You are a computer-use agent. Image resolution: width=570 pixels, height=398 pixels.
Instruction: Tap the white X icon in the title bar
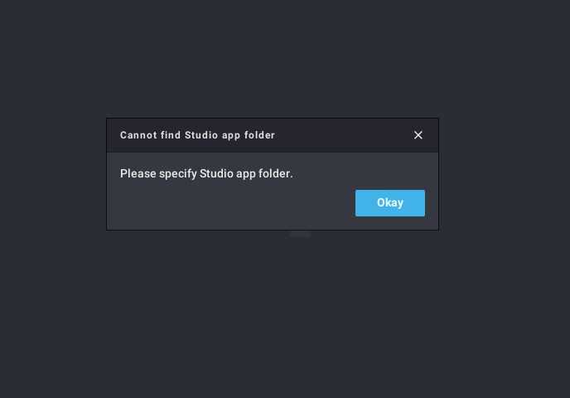[418, 135]
